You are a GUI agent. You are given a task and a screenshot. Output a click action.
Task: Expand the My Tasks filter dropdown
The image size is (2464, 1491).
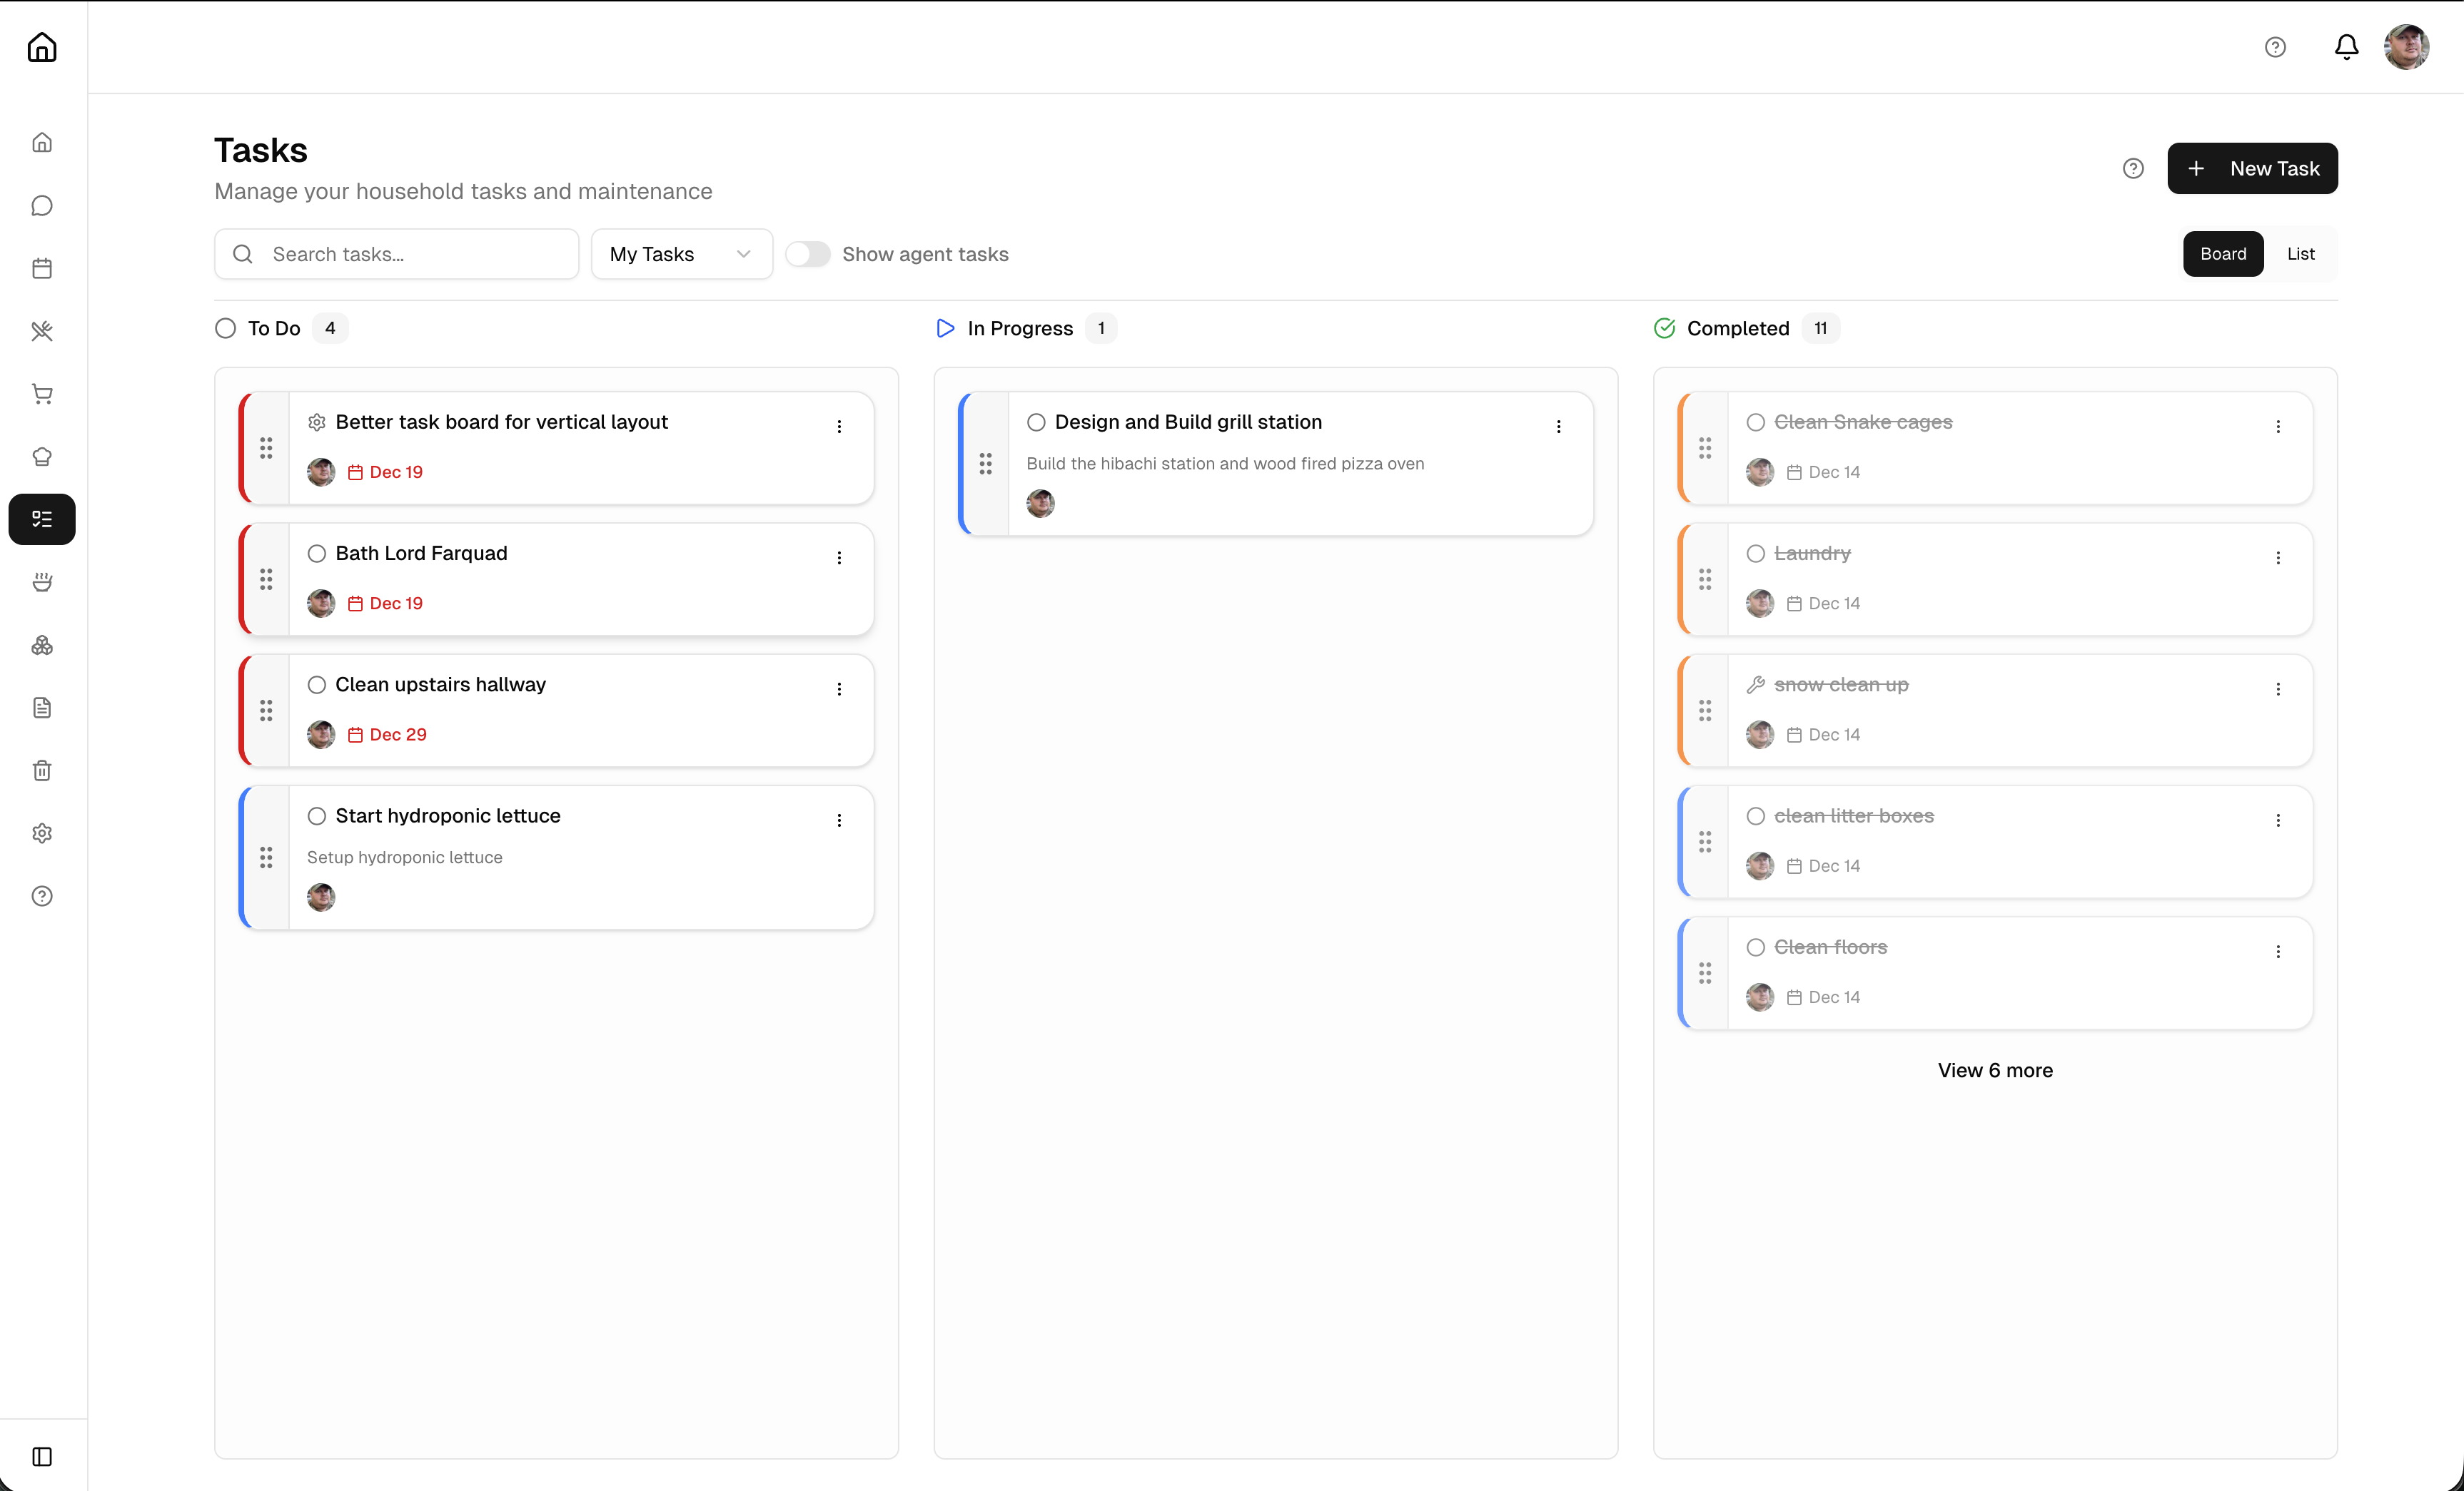coord(681,254)
